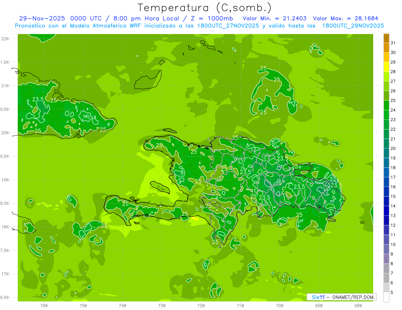Click the '22' contour label on the map
The height and width of the screenshot is (310, 402).
(x=333, y=180)
